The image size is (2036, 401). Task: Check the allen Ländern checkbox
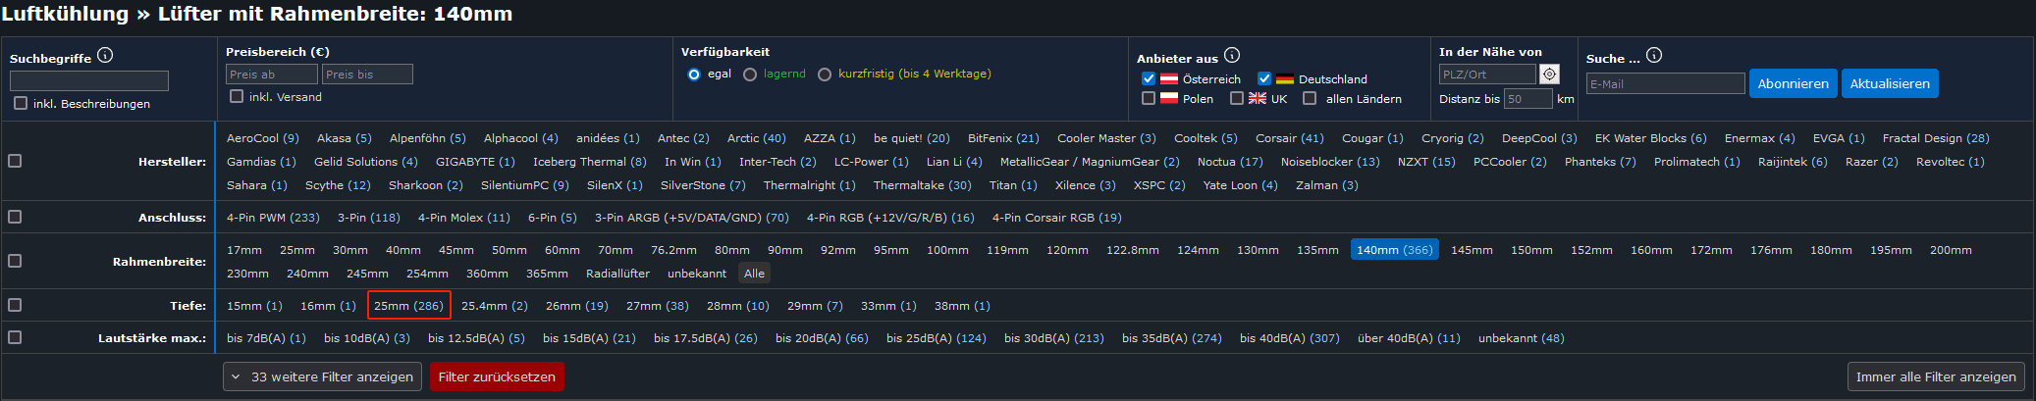[x=1310, y=98]
